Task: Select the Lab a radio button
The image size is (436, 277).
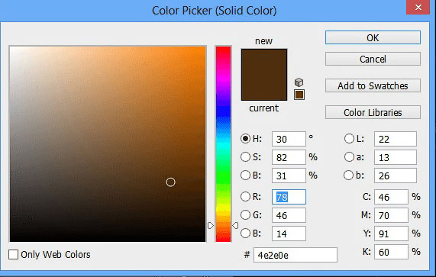Action: click(x=349, y=156)
